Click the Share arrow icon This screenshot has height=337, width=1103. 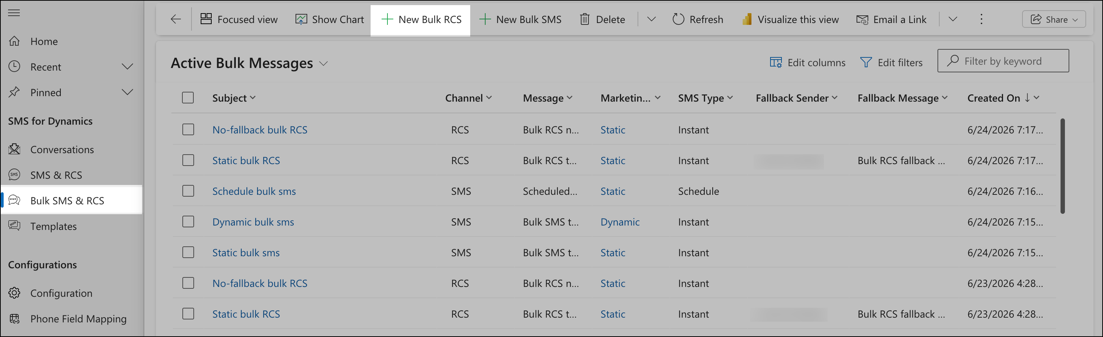click(1036, 19)
